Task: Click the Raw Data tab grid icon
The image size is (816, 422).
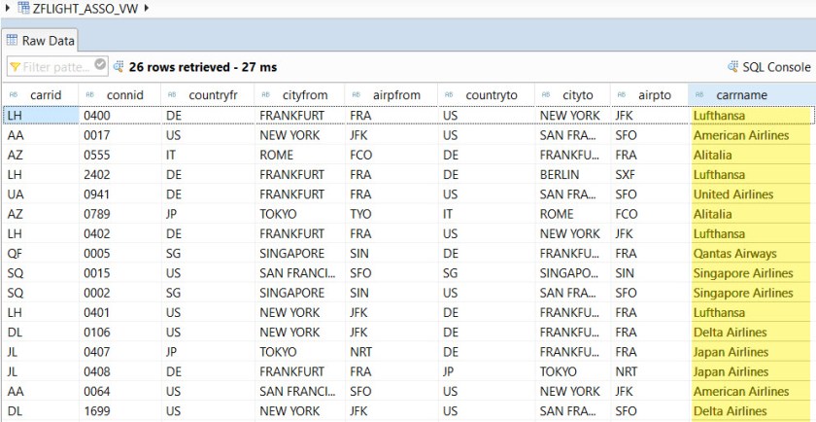Action: pyautogui.click(x=13, y=41)
